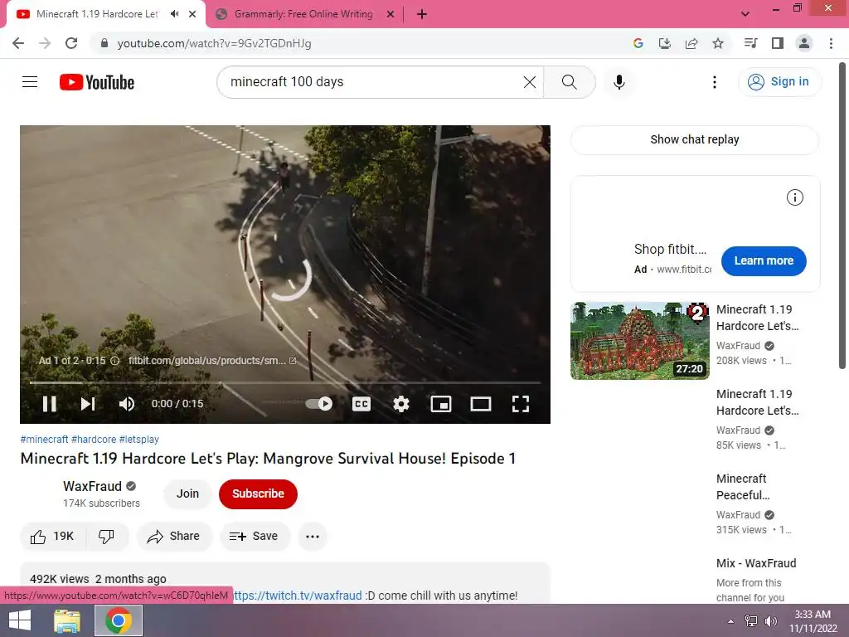Open Chrome three-dot menu
The image size is (849, 637).
point(831,43)
